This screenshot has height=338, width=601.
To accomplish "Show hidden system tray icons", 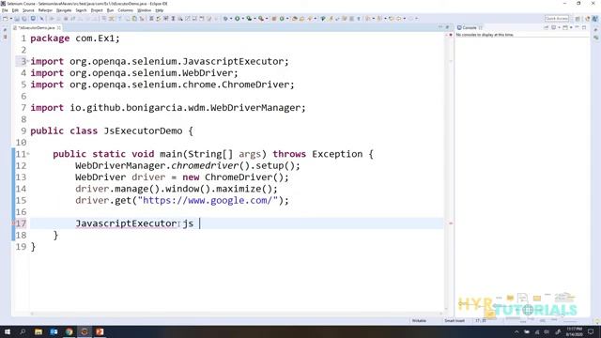I will [516, 331].
